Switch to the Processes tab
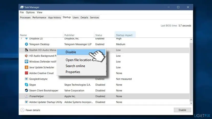Screen dimensions: 212x119 25,18
